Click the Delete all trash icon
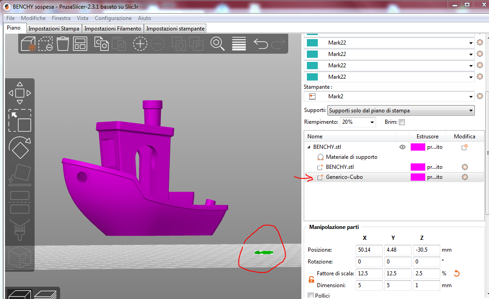The height and width of the screenshot is (299, 489). point(63,44)
